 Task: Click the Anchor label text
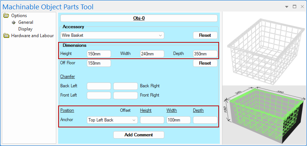[x=67, y=120]
